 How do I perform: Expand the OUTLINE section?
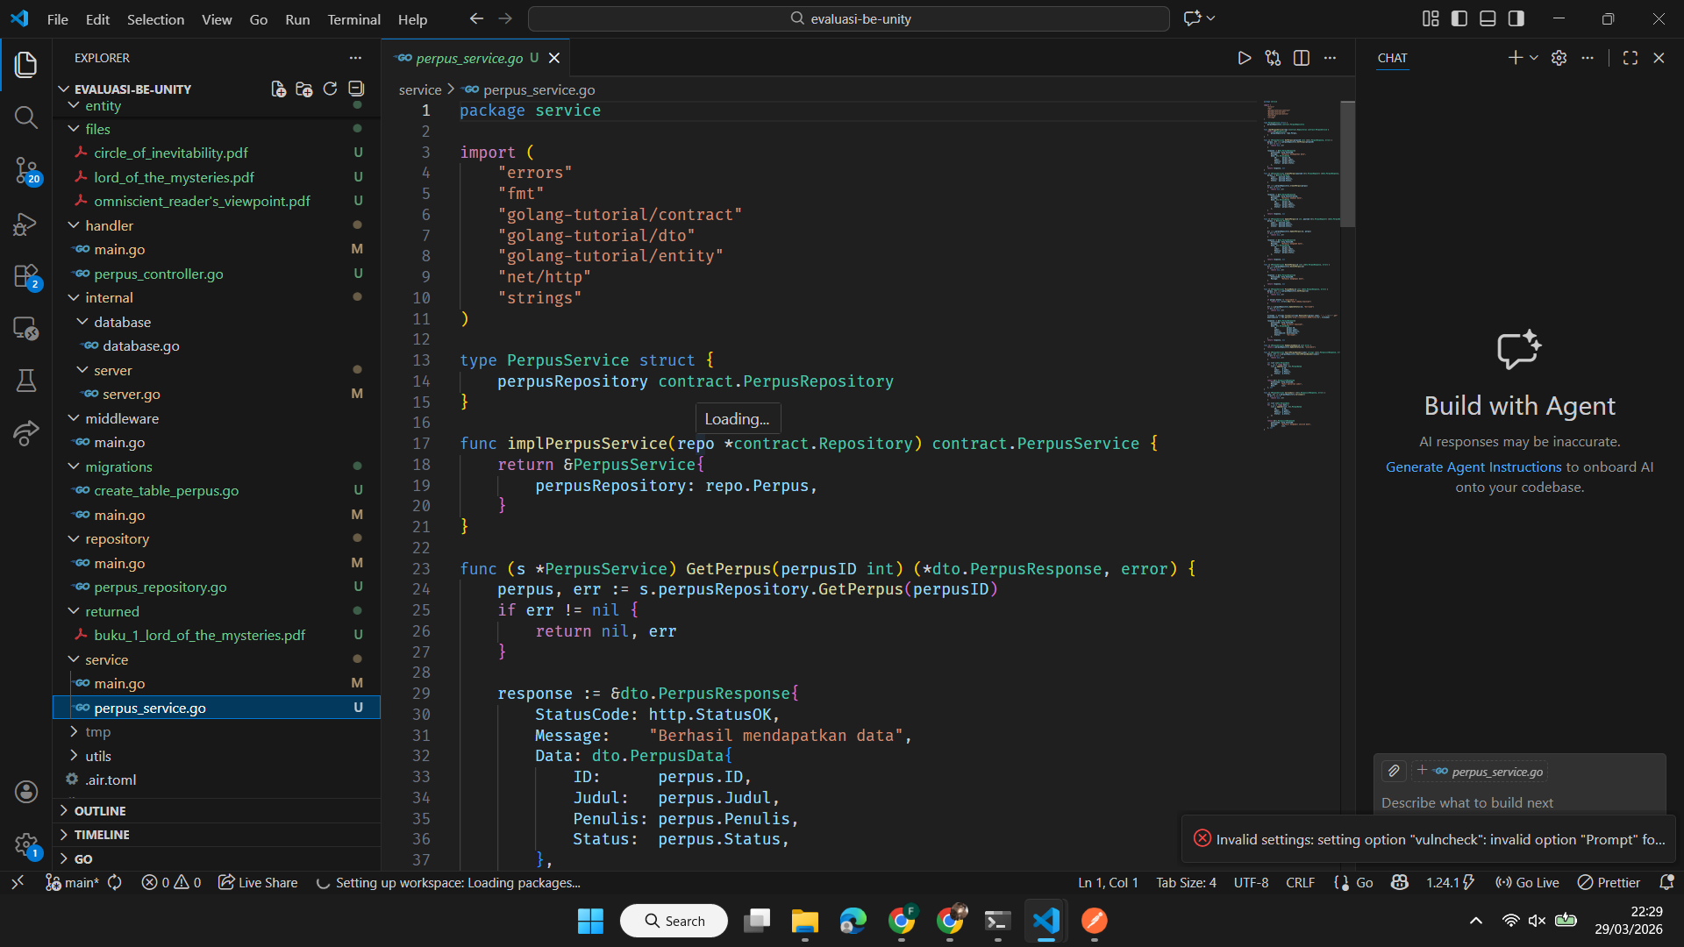click(100, 810)
